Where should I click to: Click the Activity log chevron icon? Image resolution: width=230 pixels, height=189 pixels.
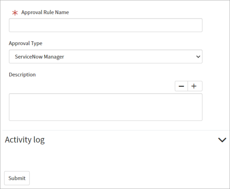[x=222, y=140]
